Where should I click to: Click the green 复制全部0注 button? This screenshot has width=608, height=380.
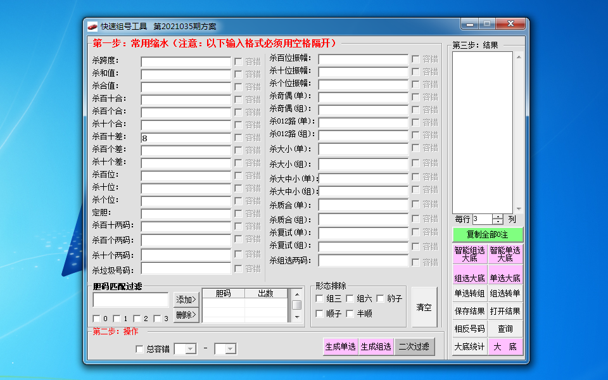488,234
